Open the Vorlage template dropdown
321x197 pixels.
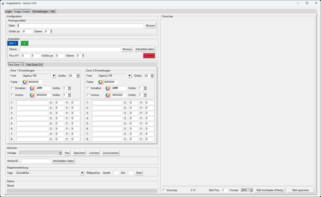pyautogui.click(x=60, y=153)
